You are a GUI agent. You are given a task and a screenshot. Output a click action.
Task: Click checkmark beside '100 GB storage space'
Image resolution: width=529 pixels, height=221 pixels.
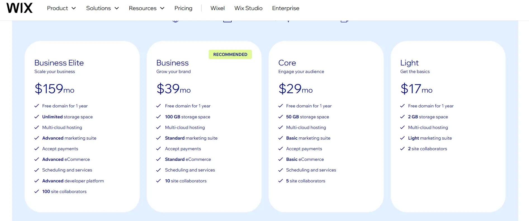click(158, 117)
